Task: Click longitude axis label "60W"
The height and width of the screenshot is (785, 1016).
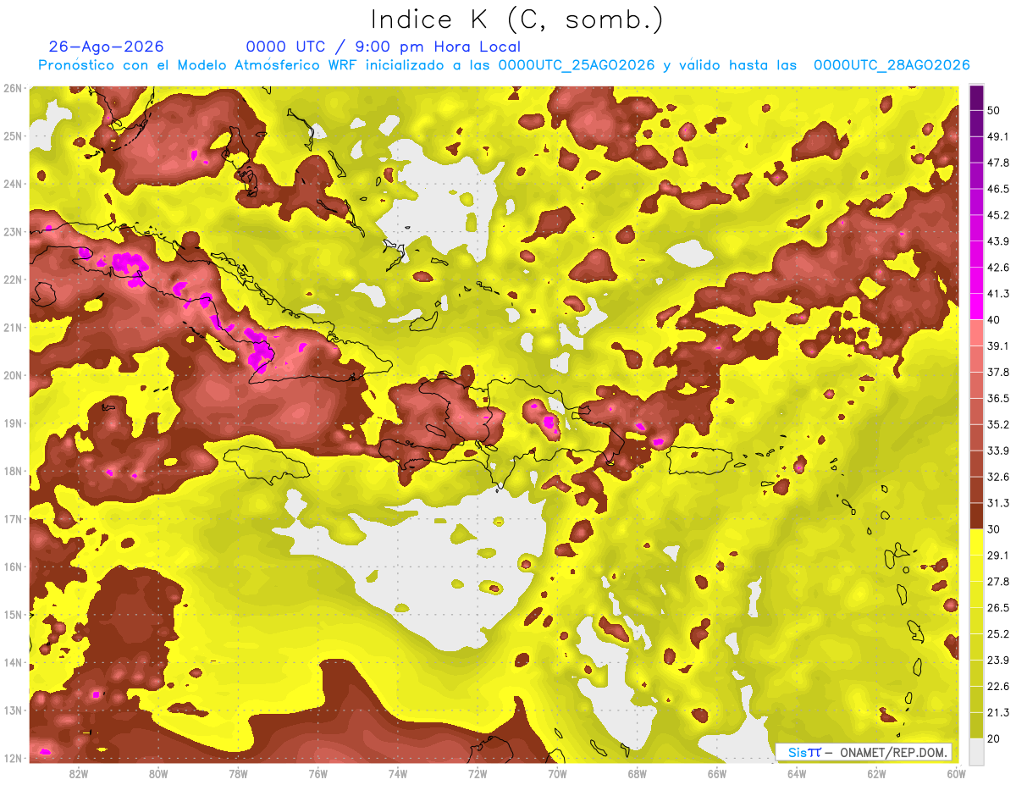Action: click(x=956, y=773)
